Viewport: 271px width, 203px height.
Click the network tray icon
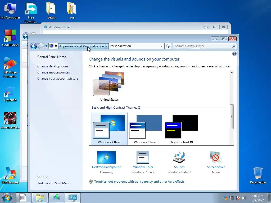(x=231, y=198)
